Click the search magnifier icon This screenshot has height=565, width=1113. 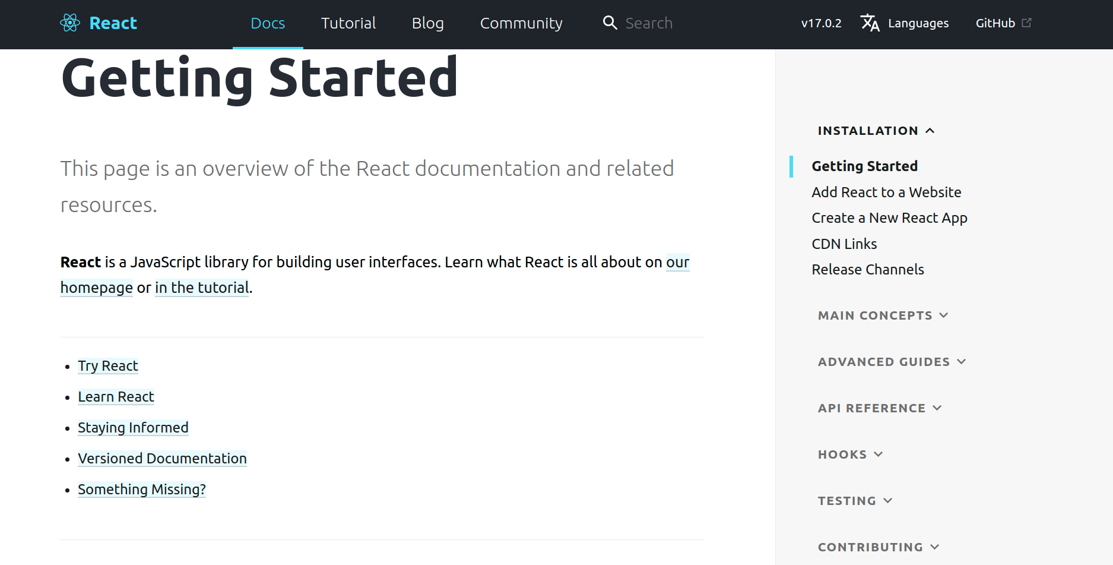point(610,23)
